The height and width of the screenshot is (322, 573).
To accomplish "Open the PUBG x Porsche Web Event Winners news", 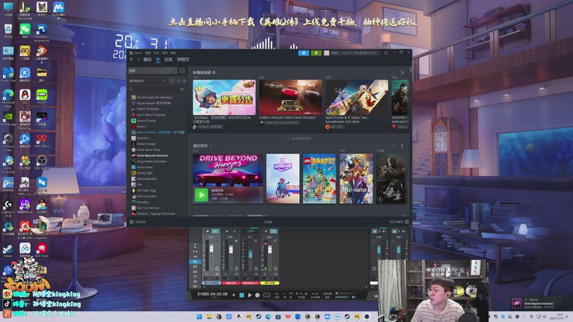I will point(291,97).
